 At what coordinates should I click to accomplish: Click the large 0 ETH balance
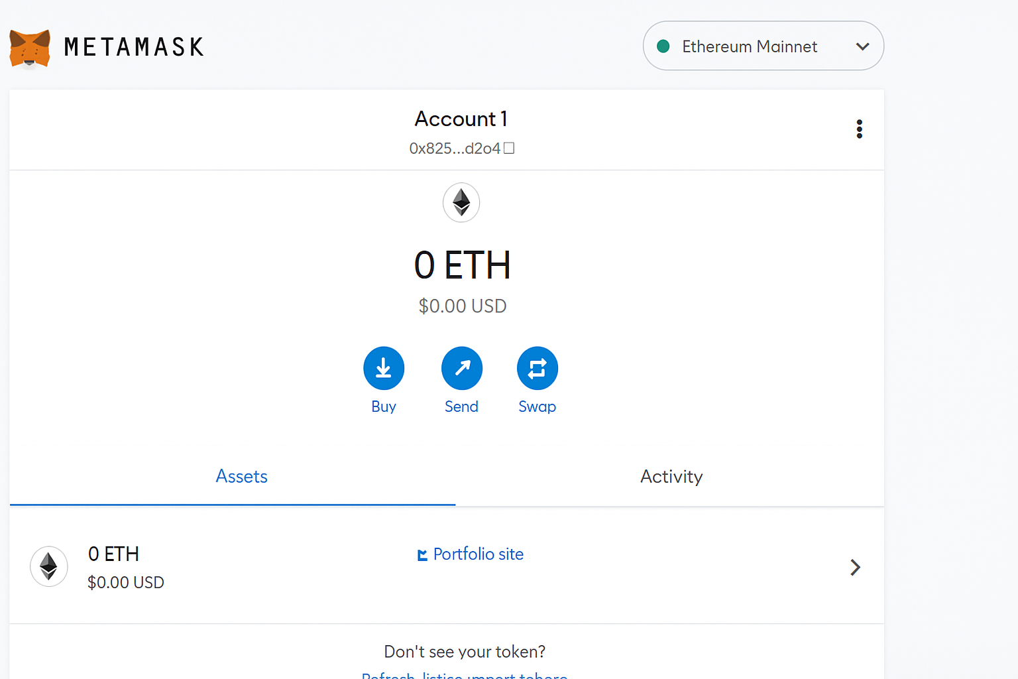(462, 265)
